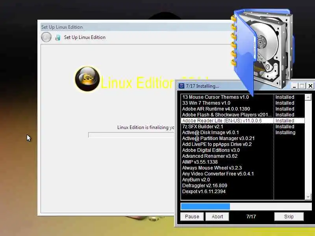Click the blue installer progress bar
This screenshot has height=236, width=315.
246,206
